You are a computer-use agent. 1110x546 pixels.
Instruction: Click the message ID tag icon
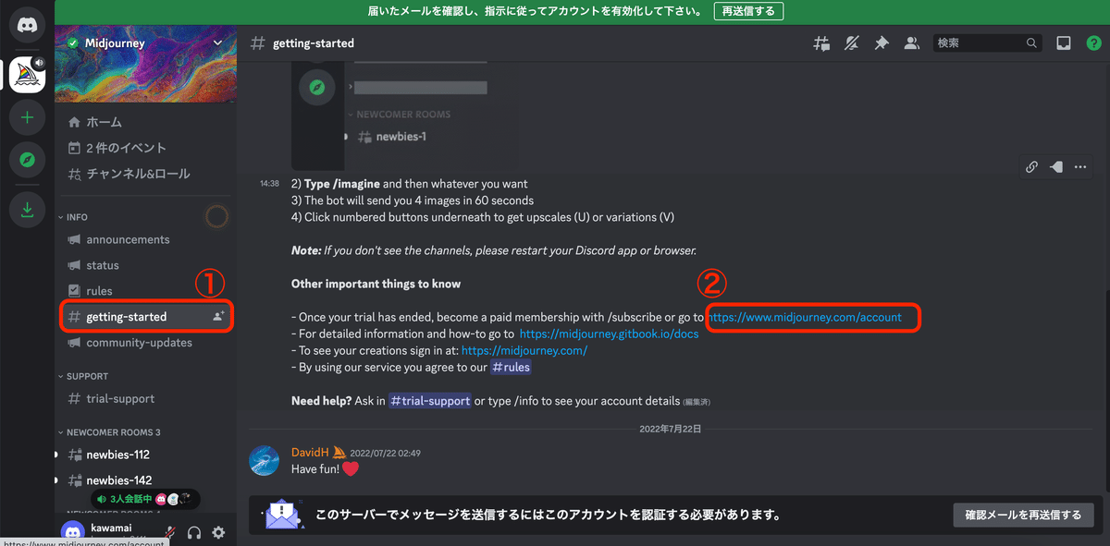coord(1055,167)
